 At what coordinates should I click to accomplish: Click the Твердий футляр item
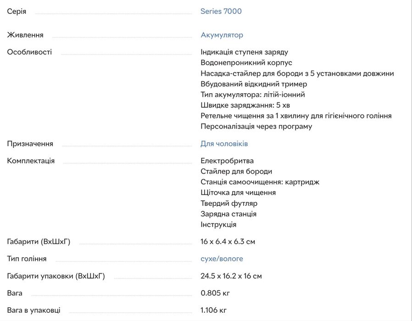[228, 203]
